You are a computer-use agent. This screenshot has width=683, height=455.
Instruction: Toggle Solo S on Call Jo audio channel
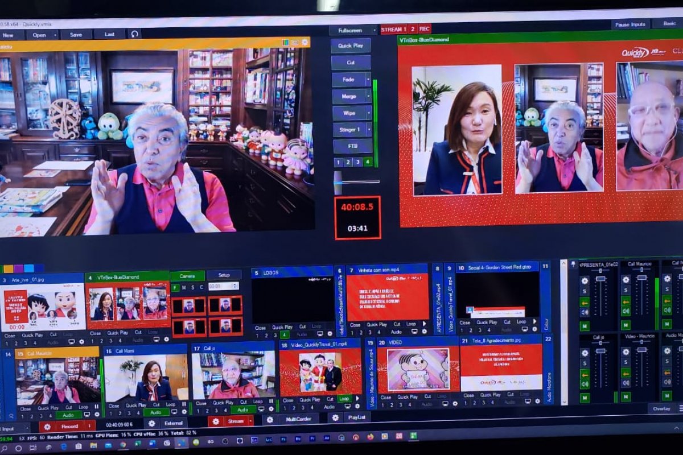click(585, 363)
